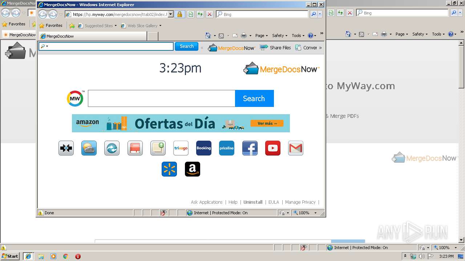Viewport: 465px width, 261px height.
Task: Open the Page menu in front window
Action: [x=262, y=36]
